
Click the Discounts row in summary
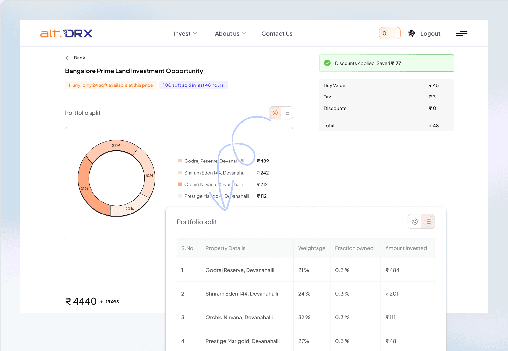[387, 108]
